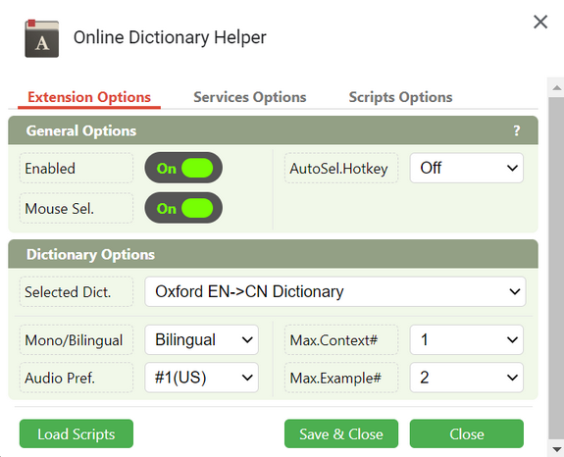The width and height of the screenshot is (564, 457).
Task: Change the Max.Example# dropdown value
Action: (x=467, y=378)
